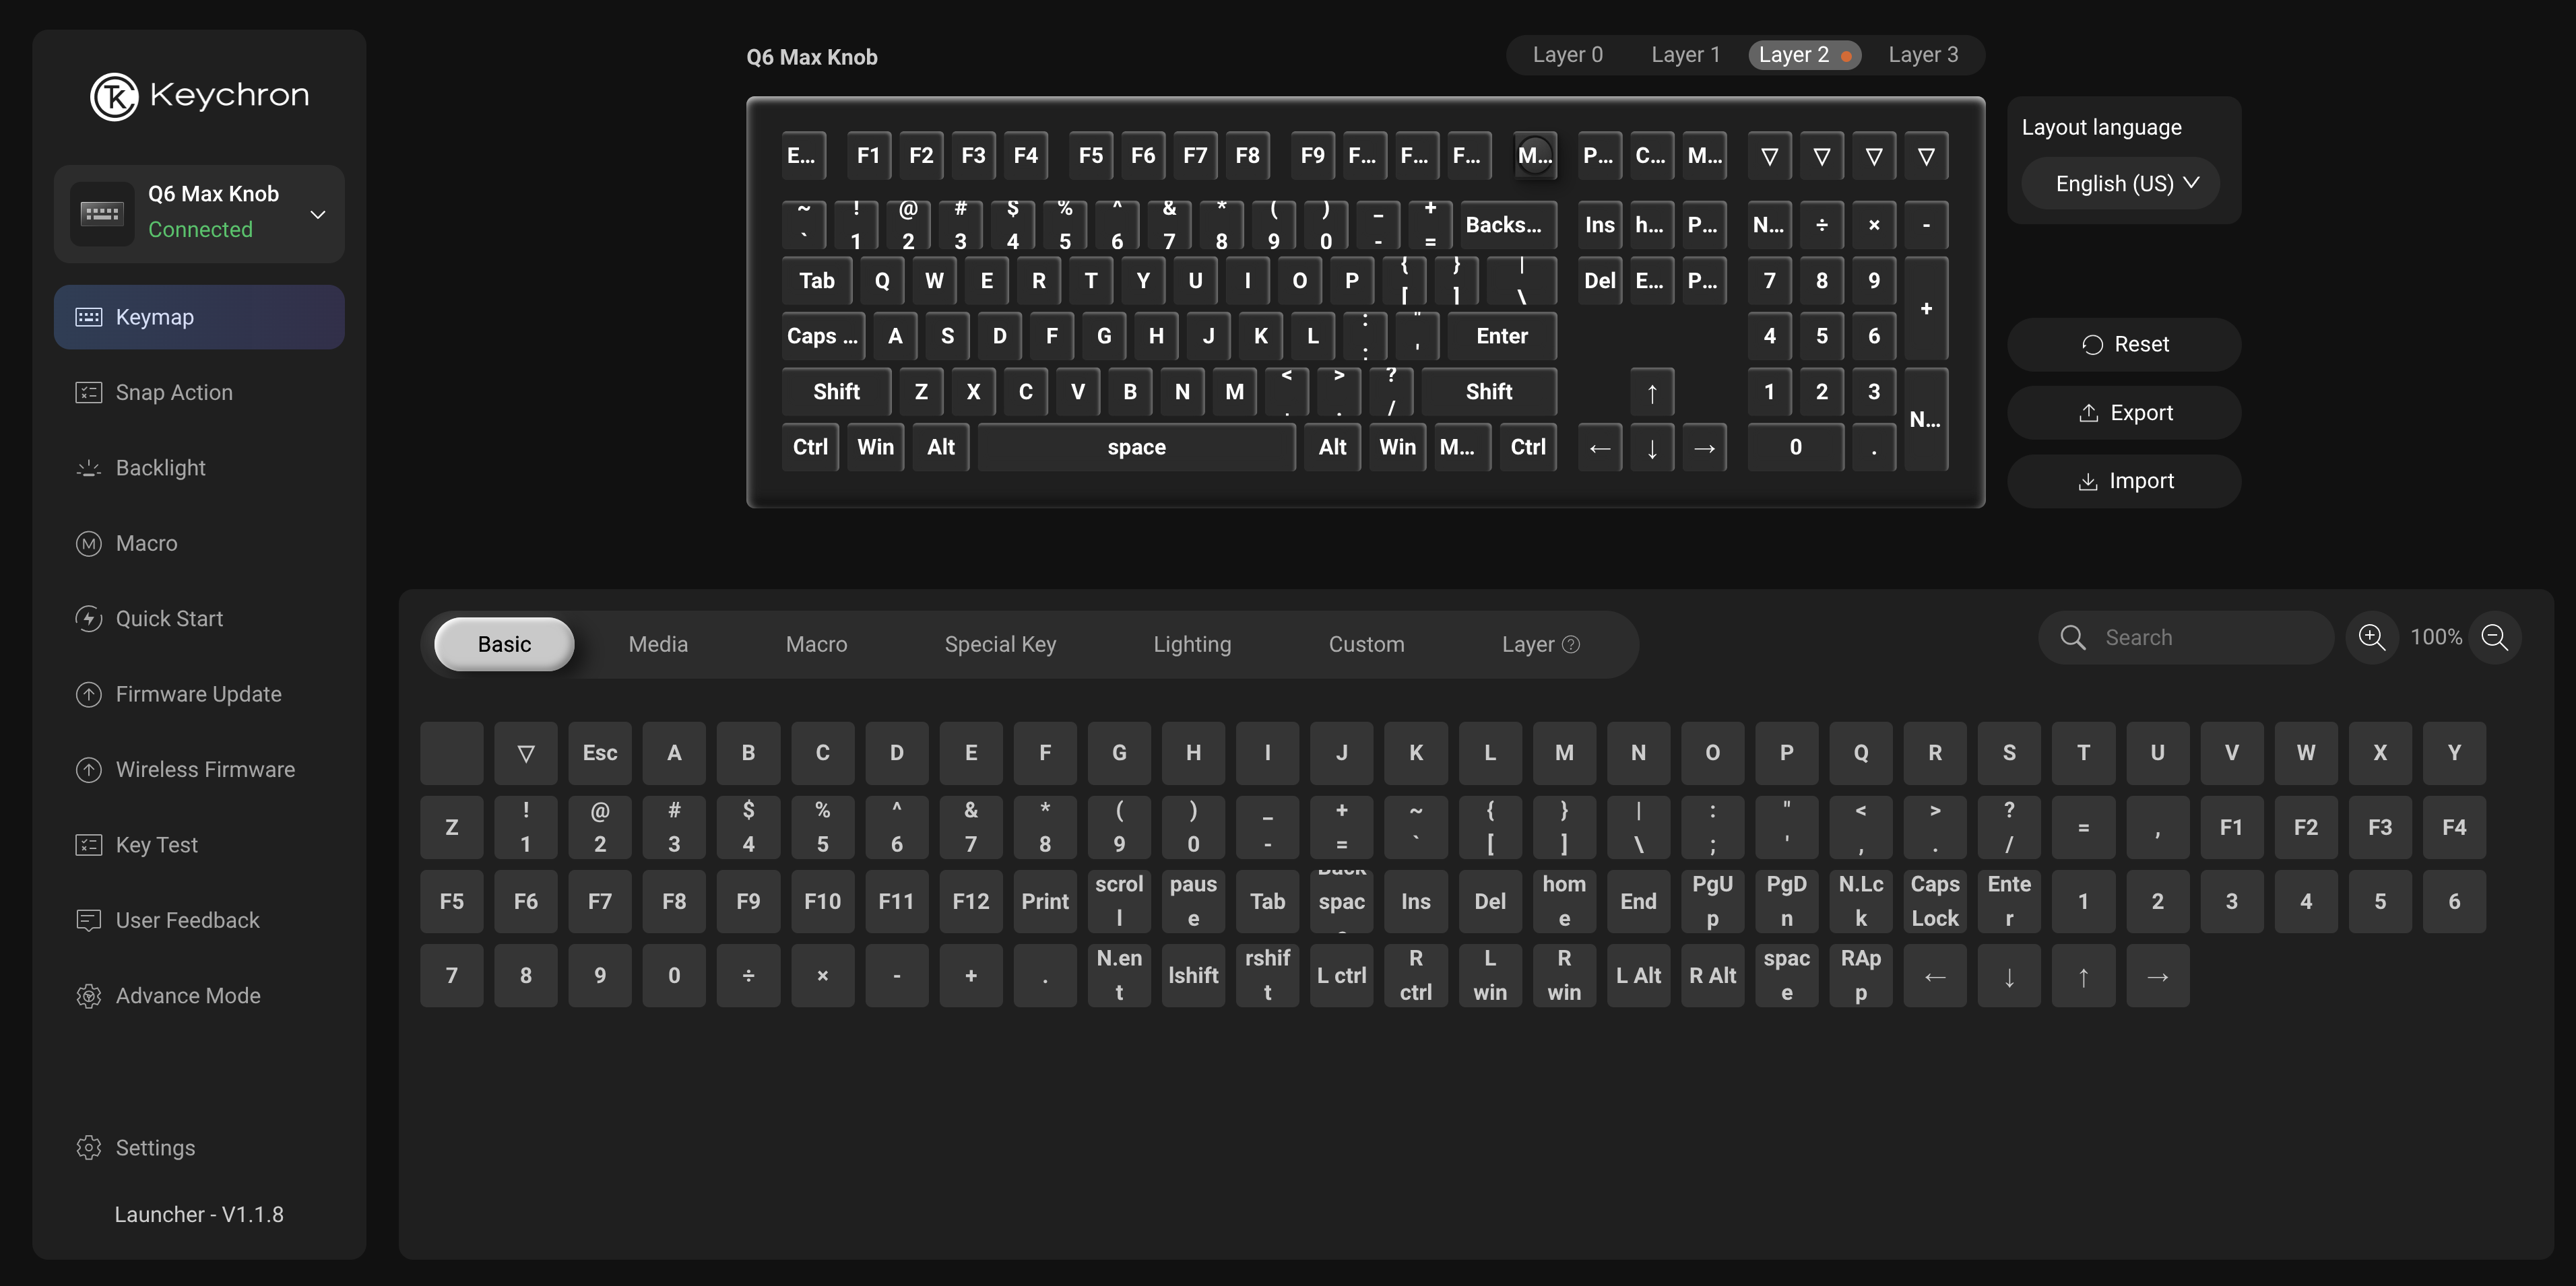Switch to Layer 0

click(x=1567, y=55)
